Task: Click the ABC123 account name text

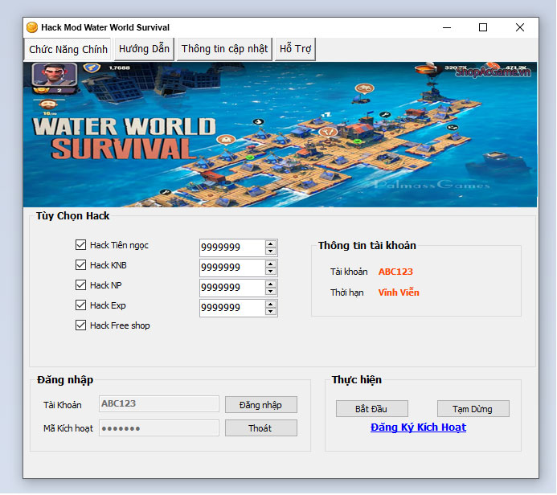Action: (x=395, y=272)
